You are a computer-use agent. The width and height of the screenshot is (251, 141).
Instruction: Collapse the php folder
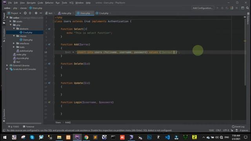click(11, 25)
